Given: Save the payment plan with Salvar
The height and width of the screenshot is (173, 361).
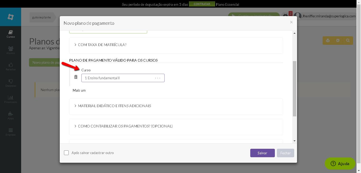Looking at the screenshot, I should tap(262, 153).
